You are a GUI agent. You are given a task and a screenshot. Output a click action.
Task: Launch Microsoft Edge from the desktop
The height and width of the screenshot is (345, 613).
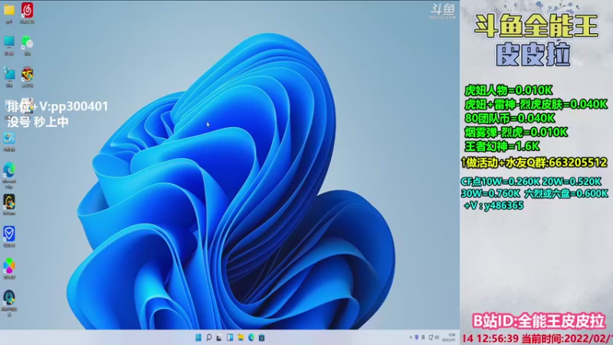click(9, 175)
